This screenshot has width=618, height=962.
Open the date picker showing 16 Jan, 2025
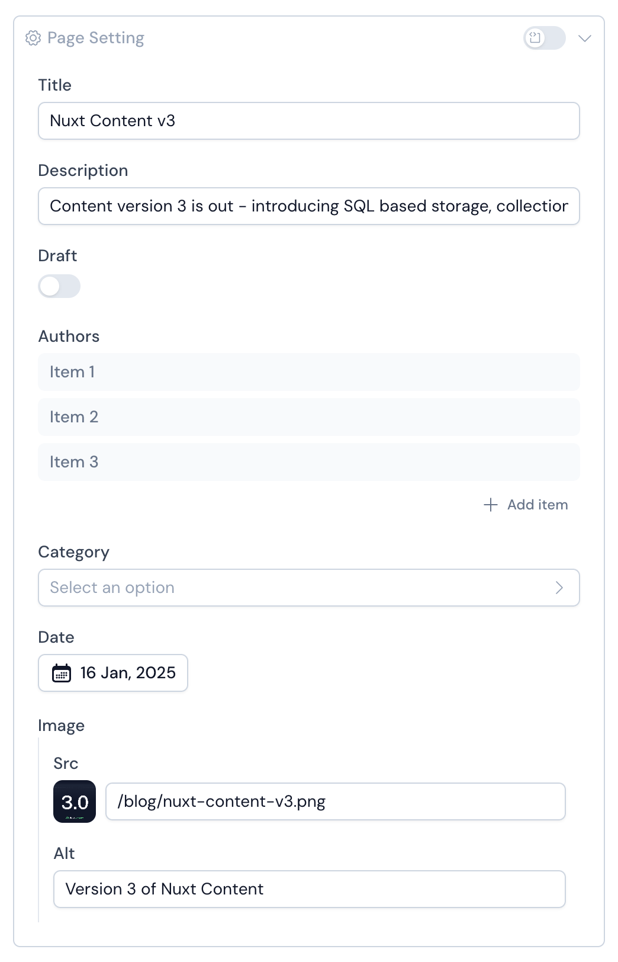112,673
